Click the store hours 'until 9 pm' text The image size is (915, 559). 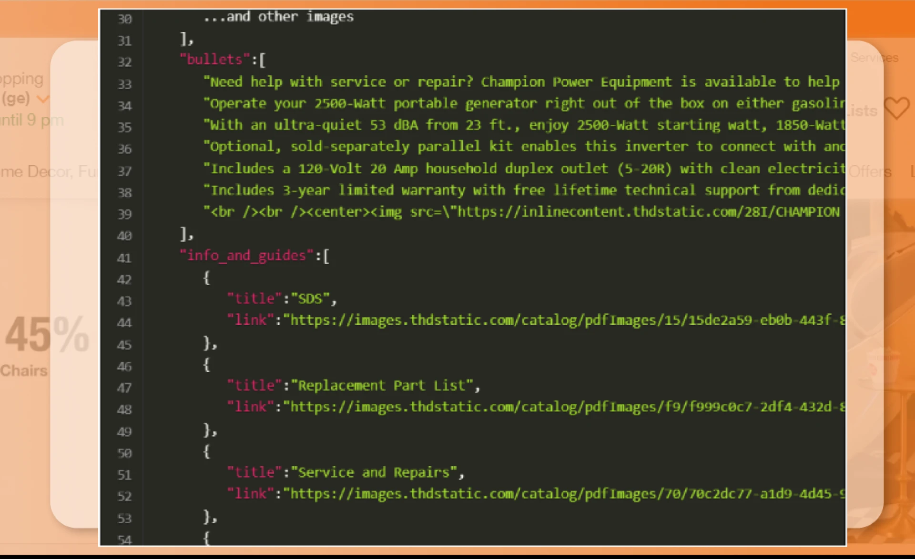(x=31, y=120)
